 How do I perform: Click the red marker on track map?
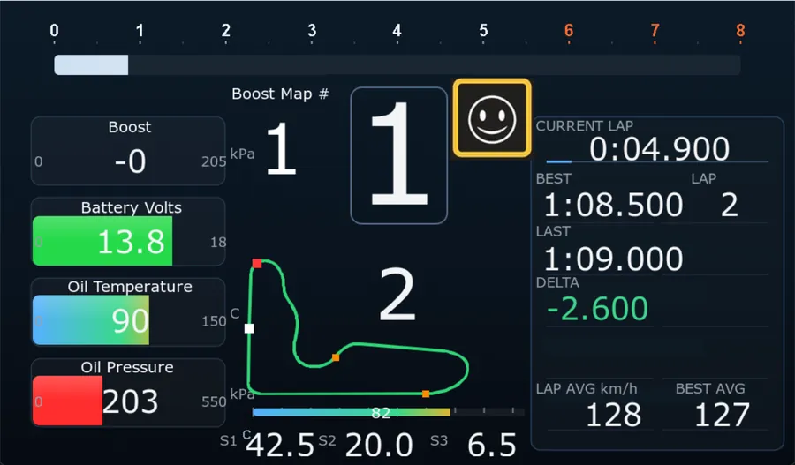pyautogui.click(x=257, y=263)
